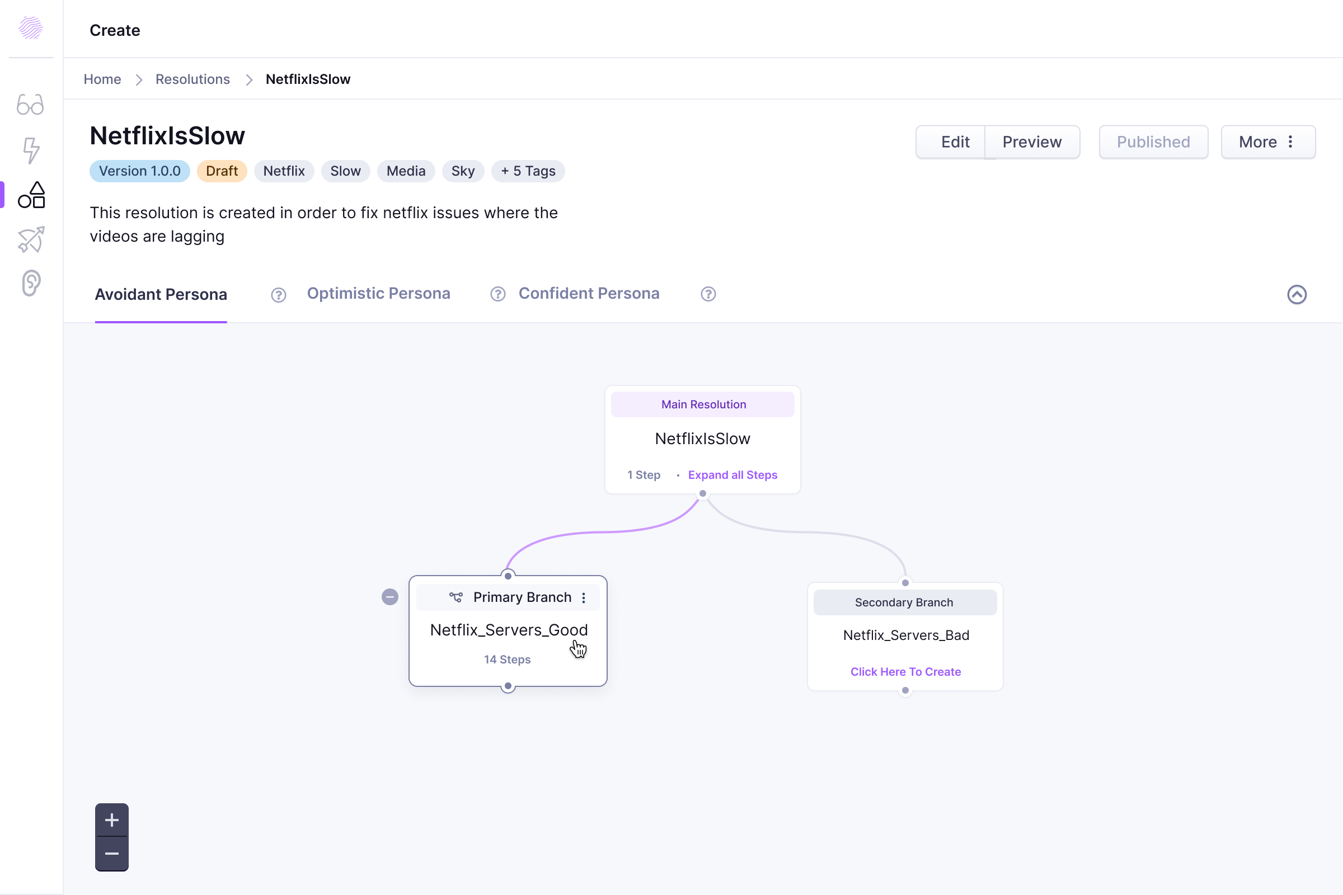Click the Sky tag
1343x895 pixels.
[463, 171]
